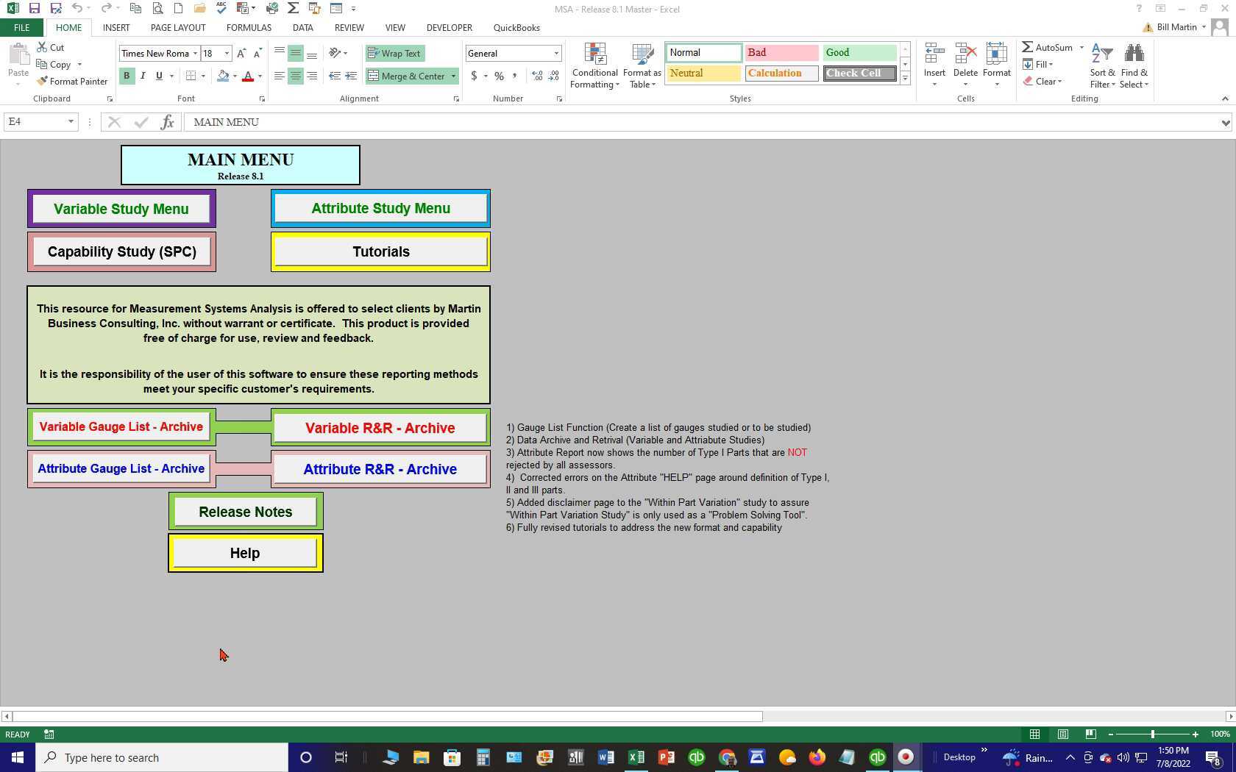
Task: Apply the Format Painter
Action: click(71, 81)
